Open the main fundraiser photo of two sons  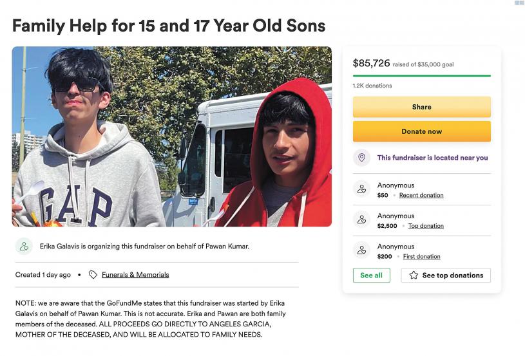[171, 136]
